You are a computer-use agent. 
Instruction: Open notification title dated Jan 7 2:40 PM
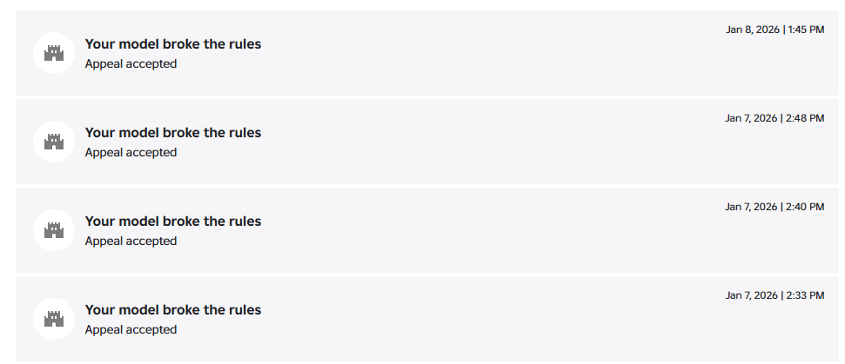[173, 222]
